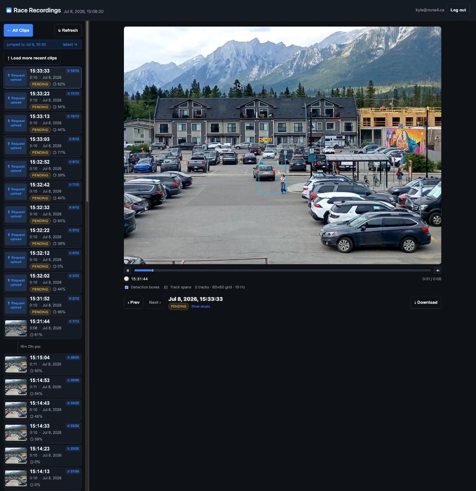476x491 pixels.
Task: Request upload for the 15:32:52 clip
Action: pos(16,169)
